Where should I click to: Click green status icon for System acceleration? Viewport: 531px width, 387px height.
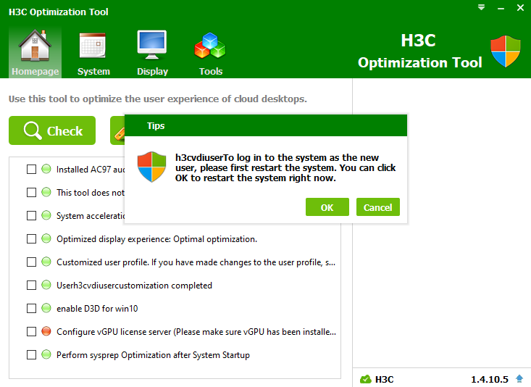46,215
